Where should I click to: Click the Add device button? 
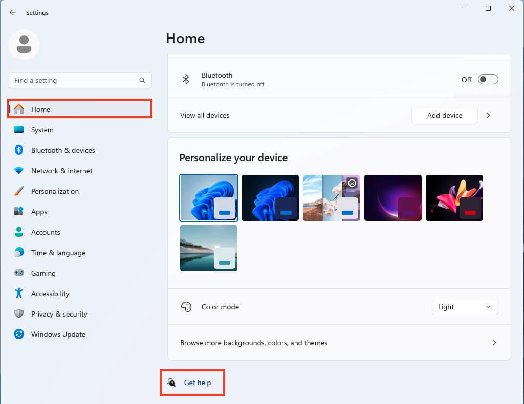444,115
